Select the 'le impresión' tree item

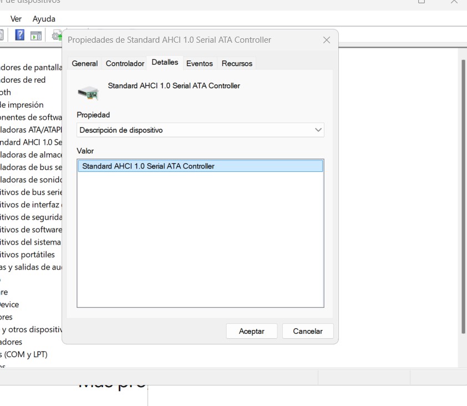[x=22, y=105]
